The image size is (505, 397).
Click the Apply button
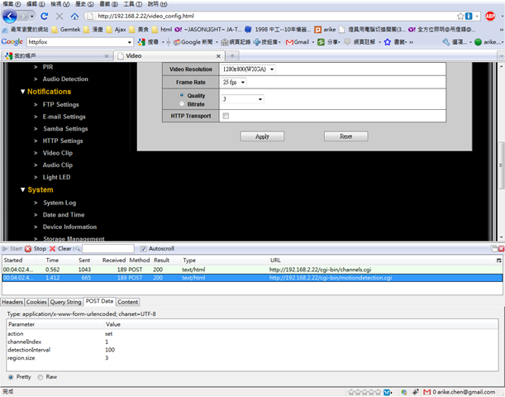click(262, 136)
